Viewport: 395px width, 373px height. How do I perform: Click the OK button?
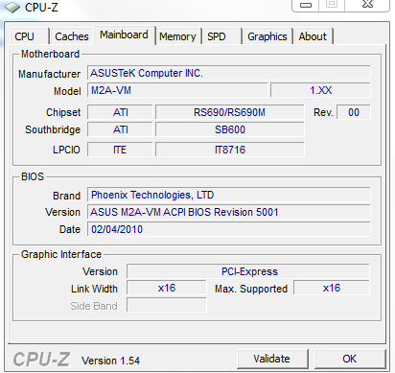point(350,359)
